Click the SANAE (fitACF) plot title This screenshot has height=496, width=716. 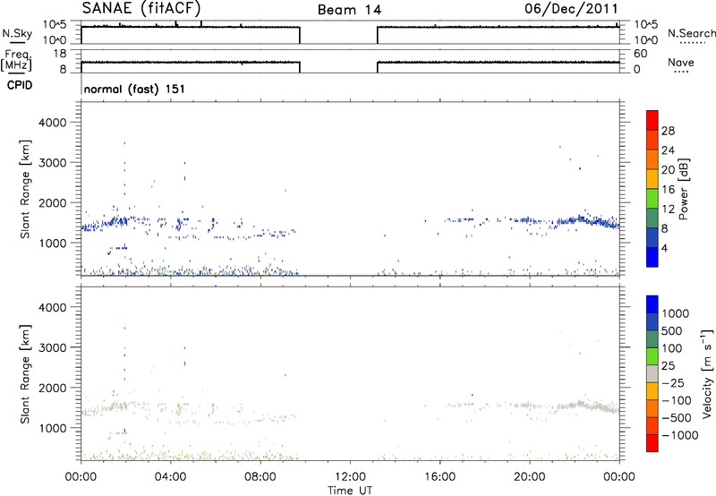pos(141,8)
